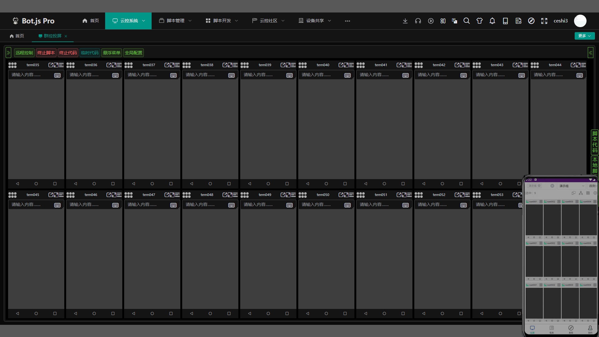
Task: Toggle fullscreen with the expand-arrows icon
Action: coord(544,21)
